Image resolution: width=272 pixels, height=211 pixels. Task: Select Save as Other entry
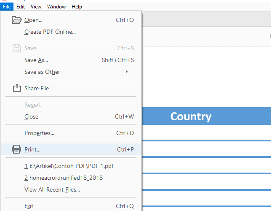pyautogui.click(x=71, y=72)
